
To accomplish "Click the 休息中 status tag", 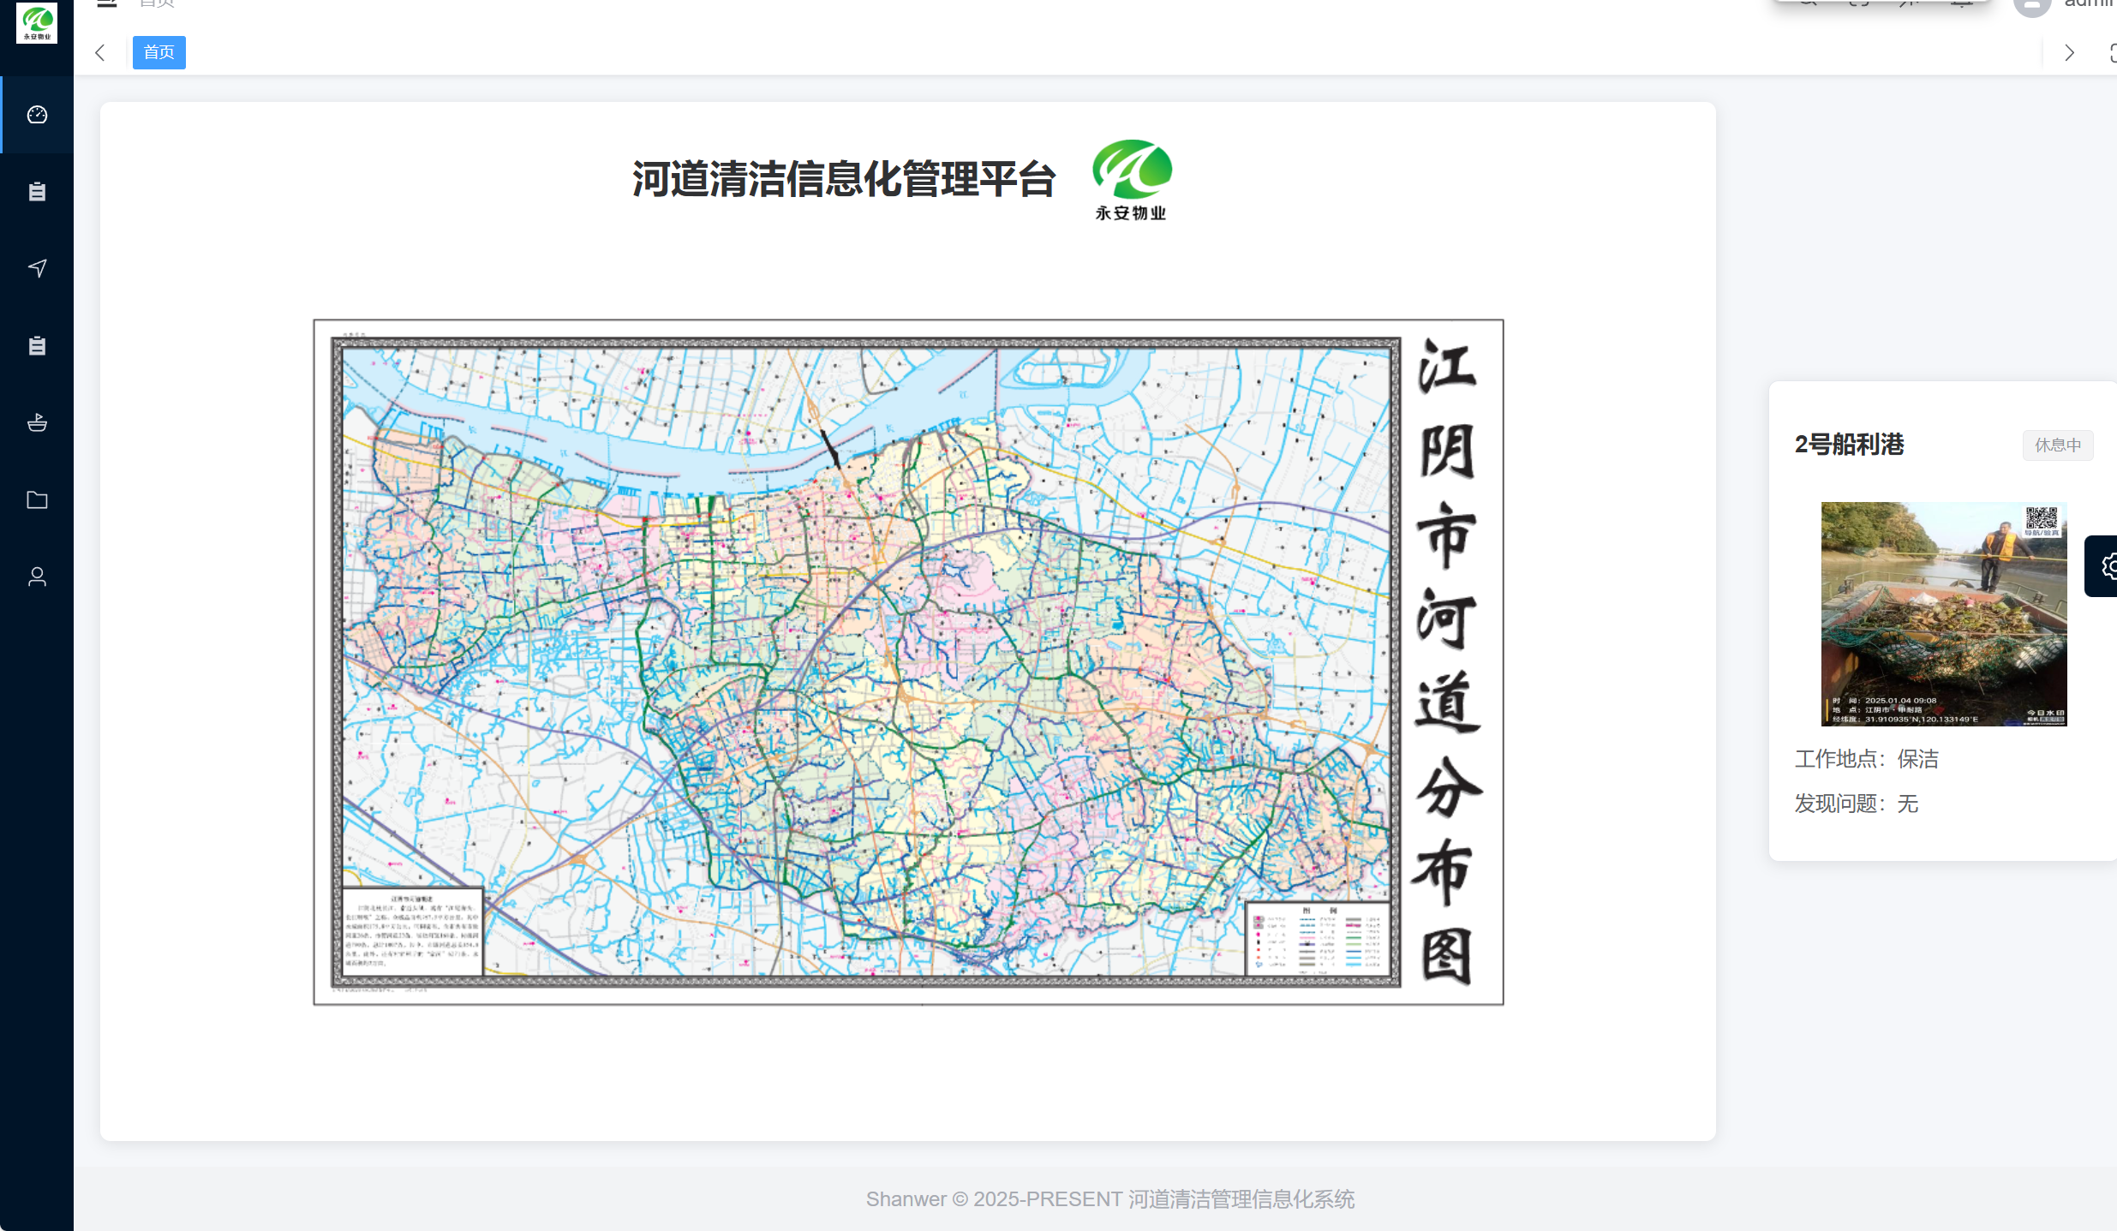I will 2057,445.
